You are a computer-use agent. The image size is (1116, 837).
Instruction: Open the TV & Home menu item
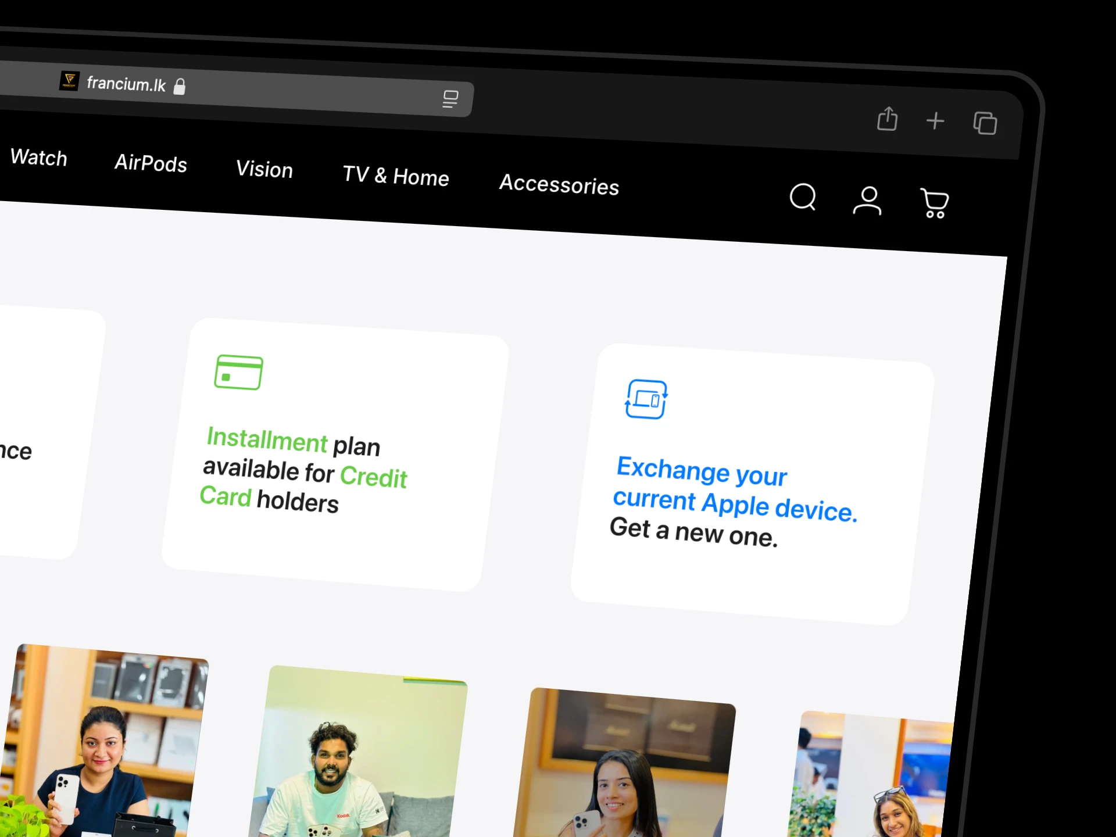tap(396, 176)
